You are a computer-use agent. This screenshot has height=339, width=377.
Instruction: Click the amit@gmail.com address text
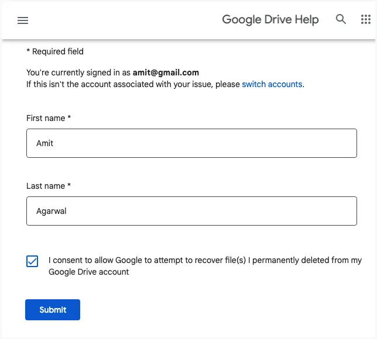coord(166,72)
